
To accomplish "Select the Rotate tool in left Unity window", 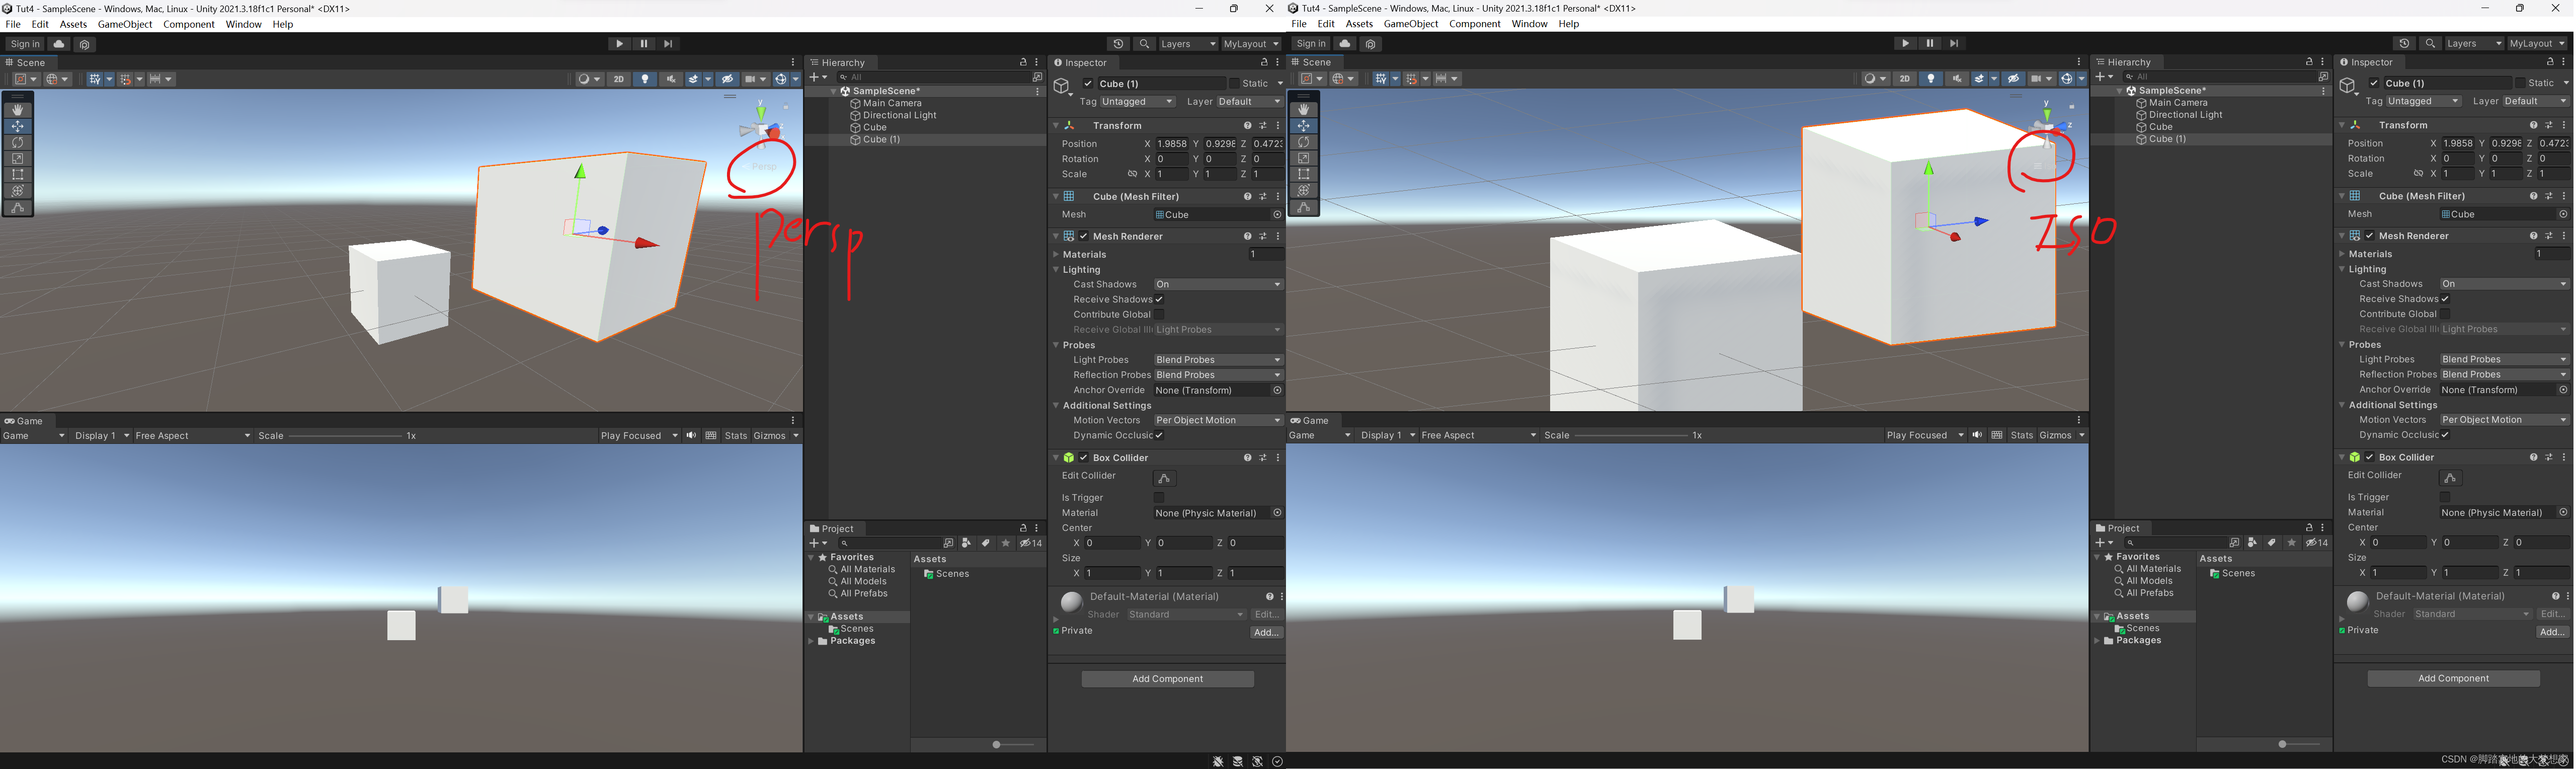I will click(x=17, y=142).
